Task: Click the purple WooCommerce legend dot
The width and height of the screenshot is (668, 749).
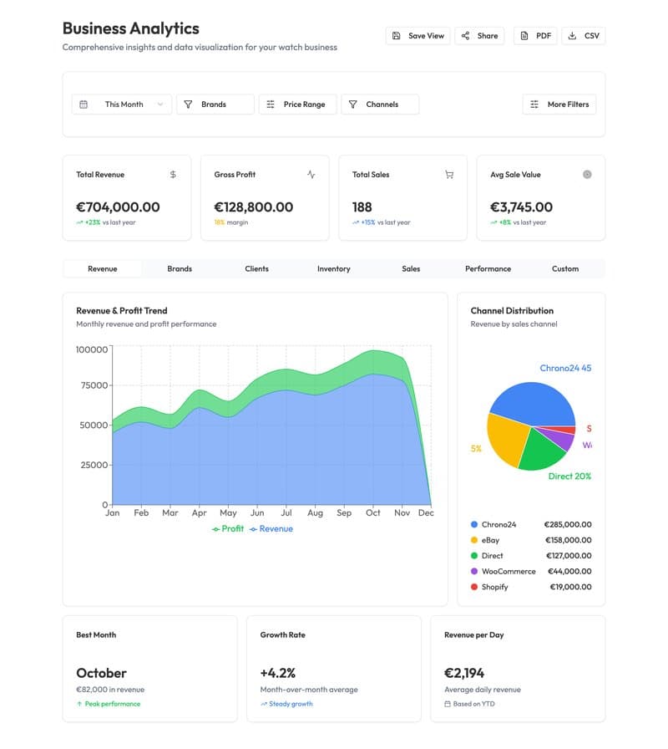Action: (474, 571)
